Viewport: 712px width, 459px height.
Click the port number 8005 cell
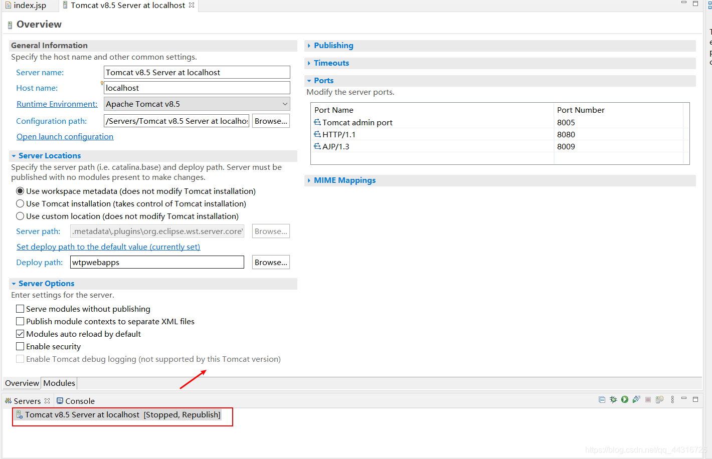click(566, 122)
